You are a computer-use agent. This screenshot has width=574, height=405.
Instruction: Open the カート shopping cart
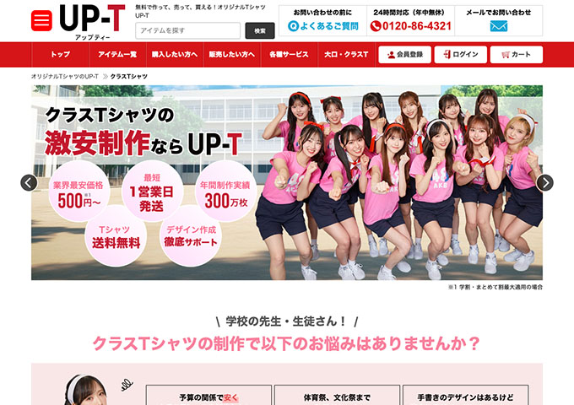(x=517, y=55)
